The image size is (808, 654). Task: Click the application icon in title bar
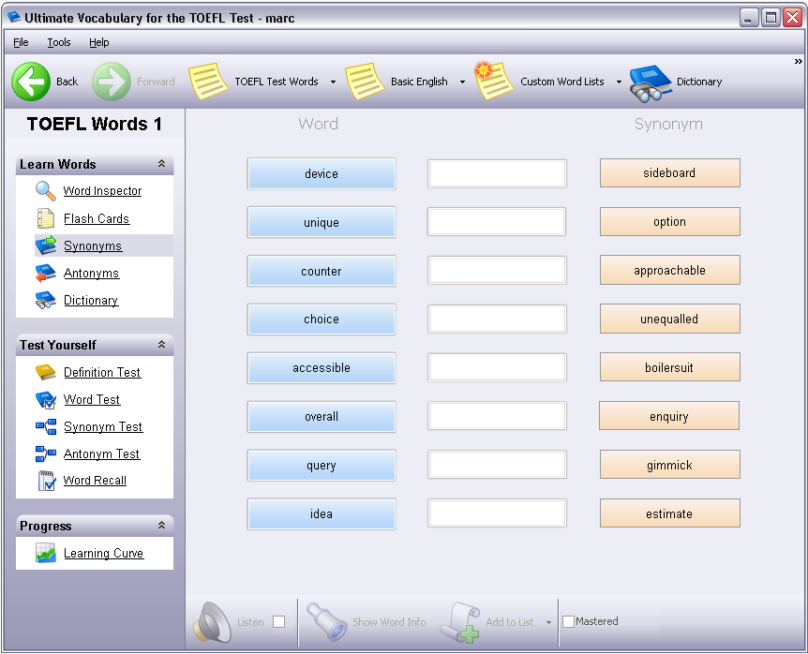[14, 17]
